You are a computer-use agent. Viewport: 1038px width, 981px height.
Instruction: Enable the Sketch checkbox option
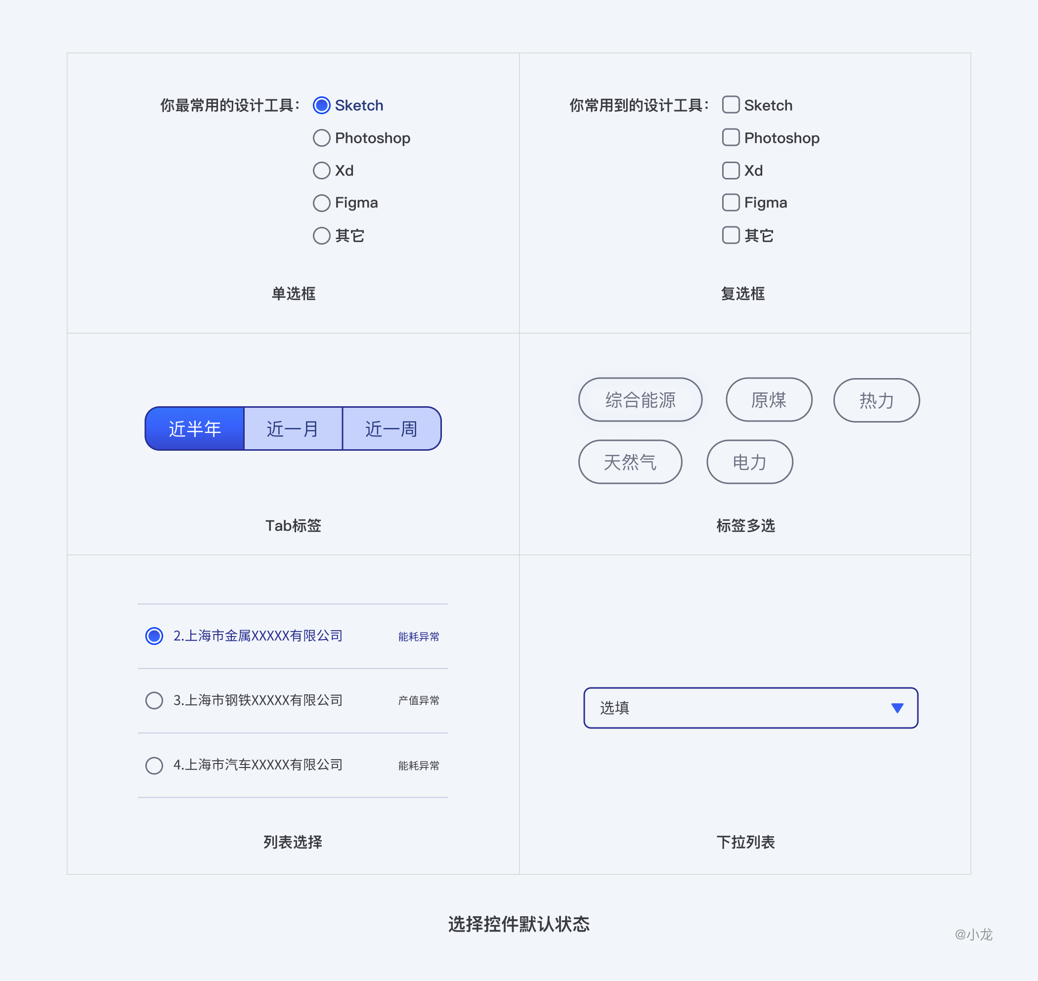(729, 103)
